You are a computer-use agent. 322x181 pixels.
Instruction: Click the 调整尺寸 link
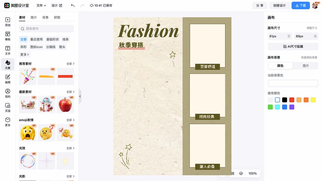point(312,28)
